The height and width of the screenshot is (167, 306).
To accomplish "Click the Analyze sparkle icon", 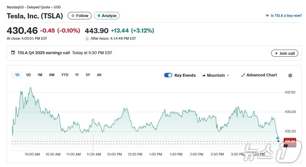I will [x=99, y=16].
